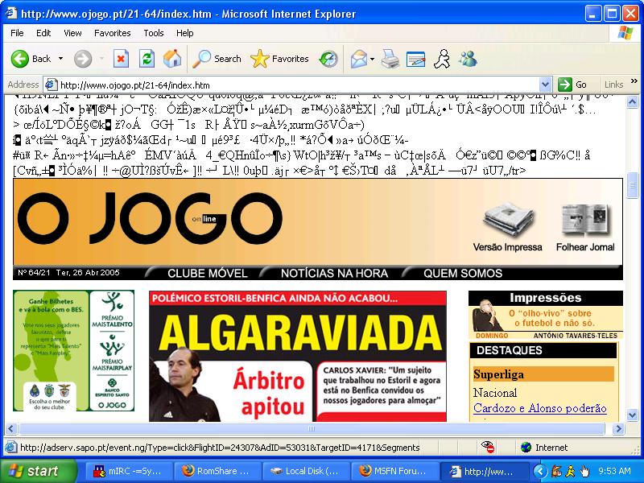Open the NOTÍCIAS NA HORA tab
The image size is (644, 483).
[334, 274]
